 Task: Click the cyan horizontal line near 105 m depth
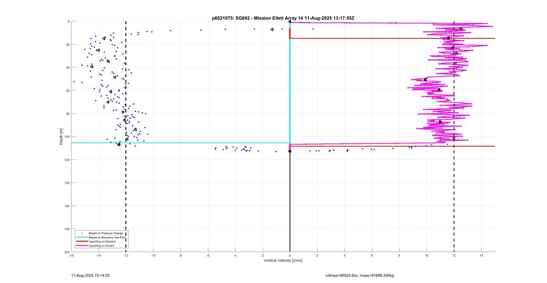coord(181,143)
